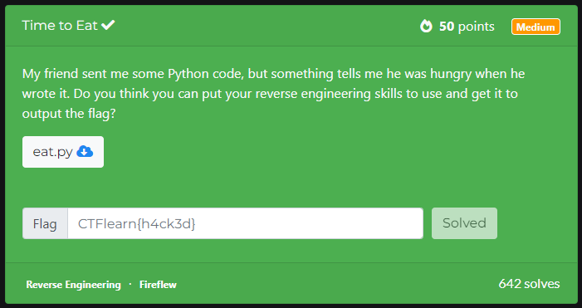This screenshot has height=308, width=582.
Task: Download the eat.py file attachment
Action: coord(63,152)
